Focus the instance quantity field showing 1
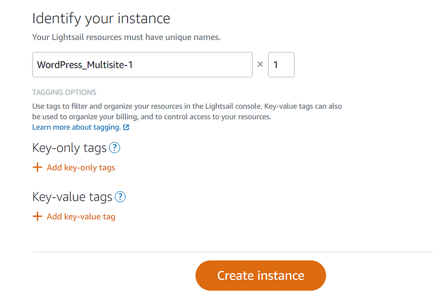Viewport: 433px width, 305px height. point(281,65)
